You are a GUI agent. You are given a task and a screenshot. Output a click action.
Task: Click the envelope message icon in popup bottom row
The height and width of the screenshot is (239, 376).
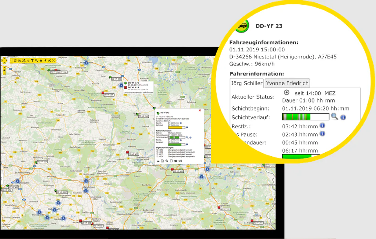175,161
